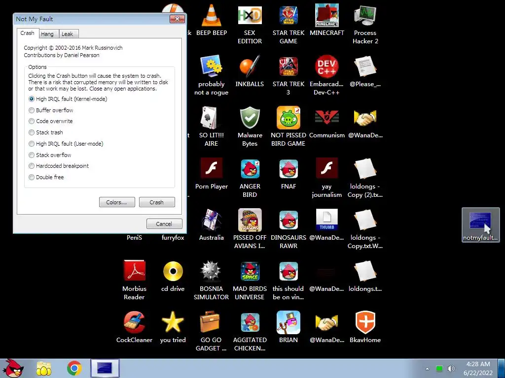
Task: Cancel the Not My Fault dialog
Action: click(x=164, y=224)
